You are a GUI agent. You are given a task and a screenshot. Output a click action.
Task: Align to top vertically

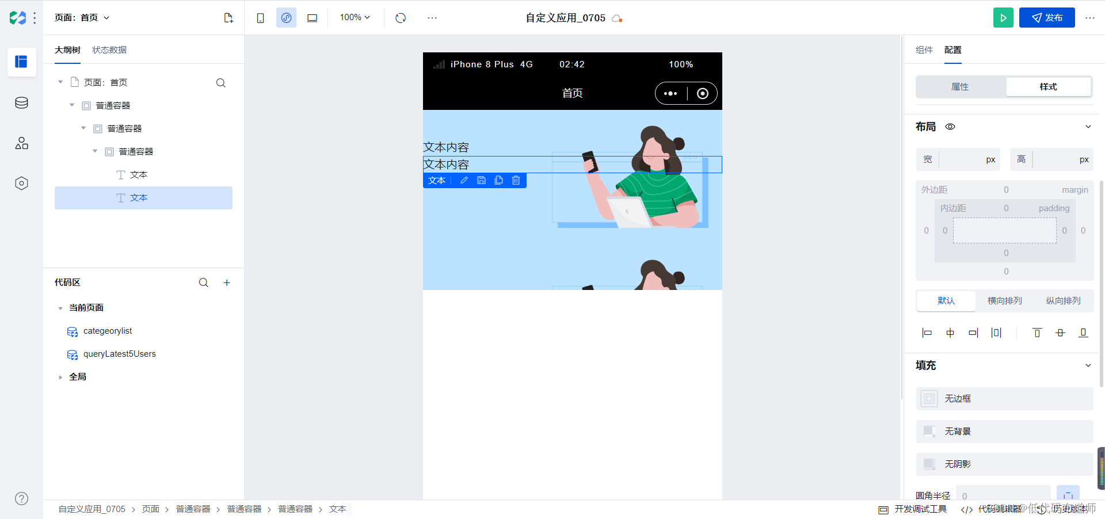[1037, 333]
